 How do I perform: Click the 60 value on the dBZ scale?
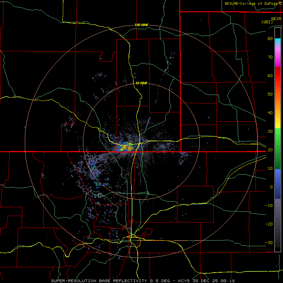click(270, 75)
